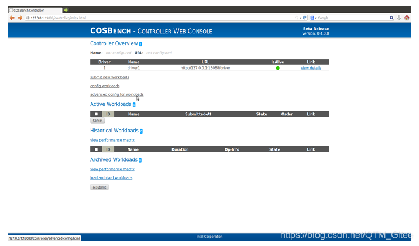Screen dimensions: 419x246
Task: Open the config workloads link
Action: pos(105,86)
